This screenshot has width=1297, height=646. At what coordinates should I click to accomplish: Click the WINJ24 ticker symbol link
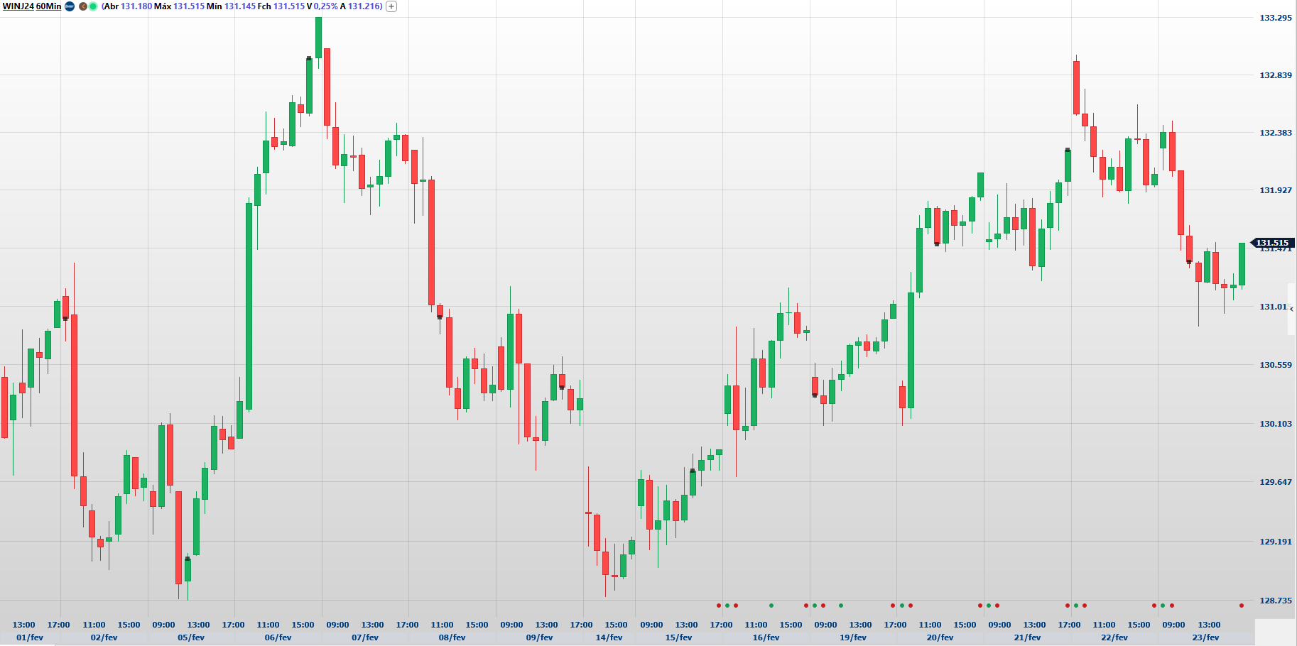coord(18,6)
